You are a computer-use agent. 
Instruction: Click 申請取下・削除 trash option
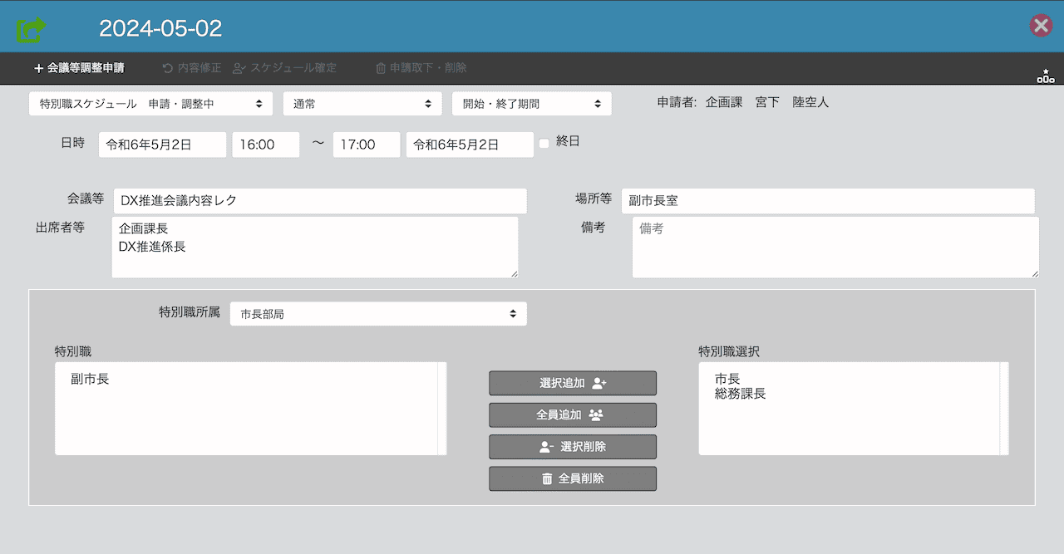click(x=421, y=68)
